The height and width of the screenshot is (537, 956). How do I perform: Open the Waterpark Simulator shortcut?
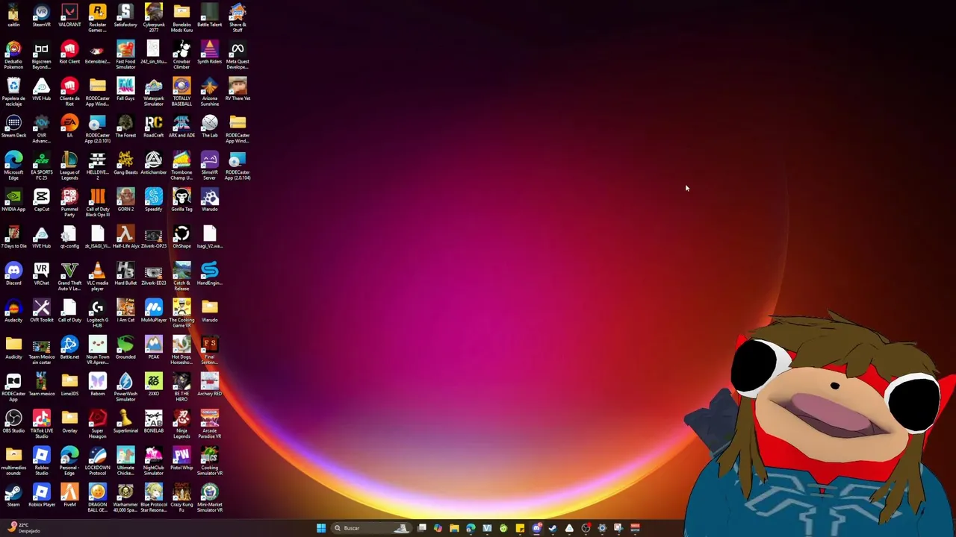(x=153, y=92)
